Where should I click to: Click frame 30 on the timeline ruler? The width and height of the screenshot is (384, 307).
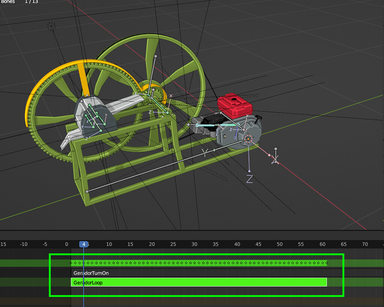[194, 244]
